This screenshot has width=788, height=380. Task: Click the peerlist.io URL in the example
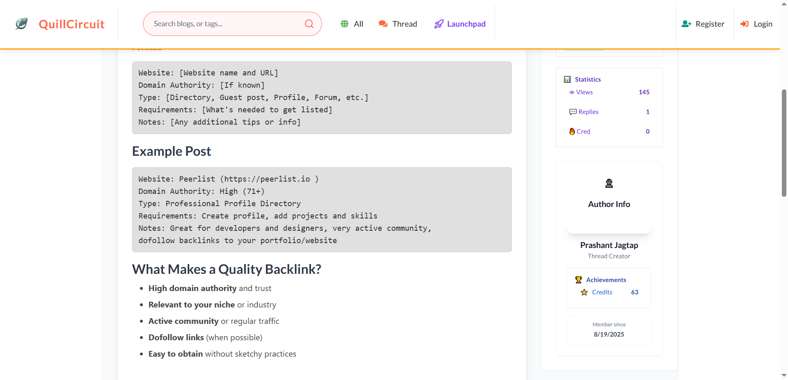point(267,179)
